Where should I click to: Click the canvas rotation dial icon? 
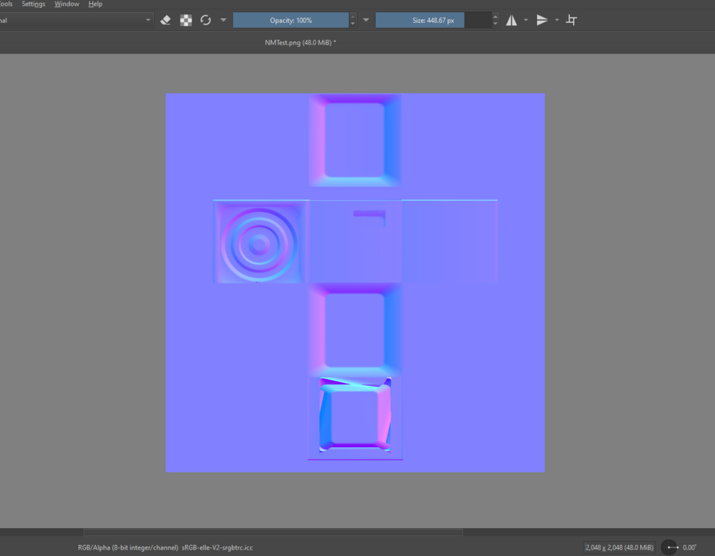tap(670, 547)
